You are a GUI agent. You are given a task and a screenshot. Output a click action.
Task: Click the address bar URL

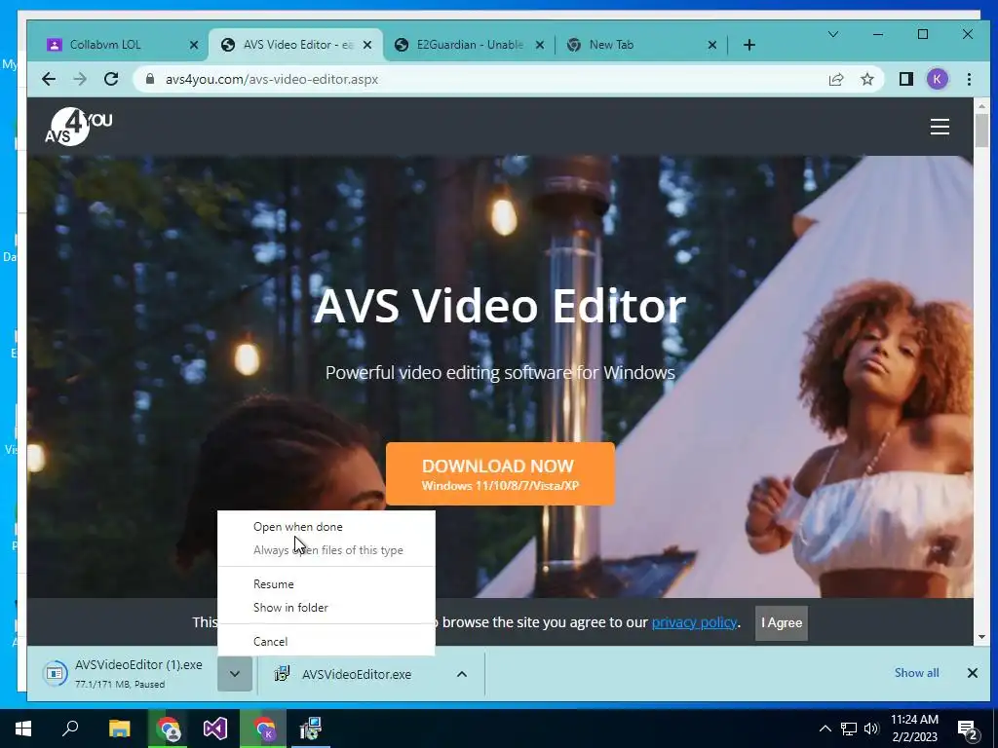click(x=272, y=80)
